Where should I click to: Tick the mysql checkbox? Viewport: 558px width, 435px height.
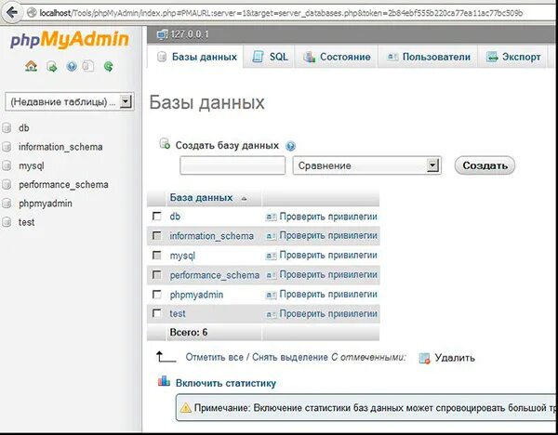pyautogui.click(x=156, y=255)
